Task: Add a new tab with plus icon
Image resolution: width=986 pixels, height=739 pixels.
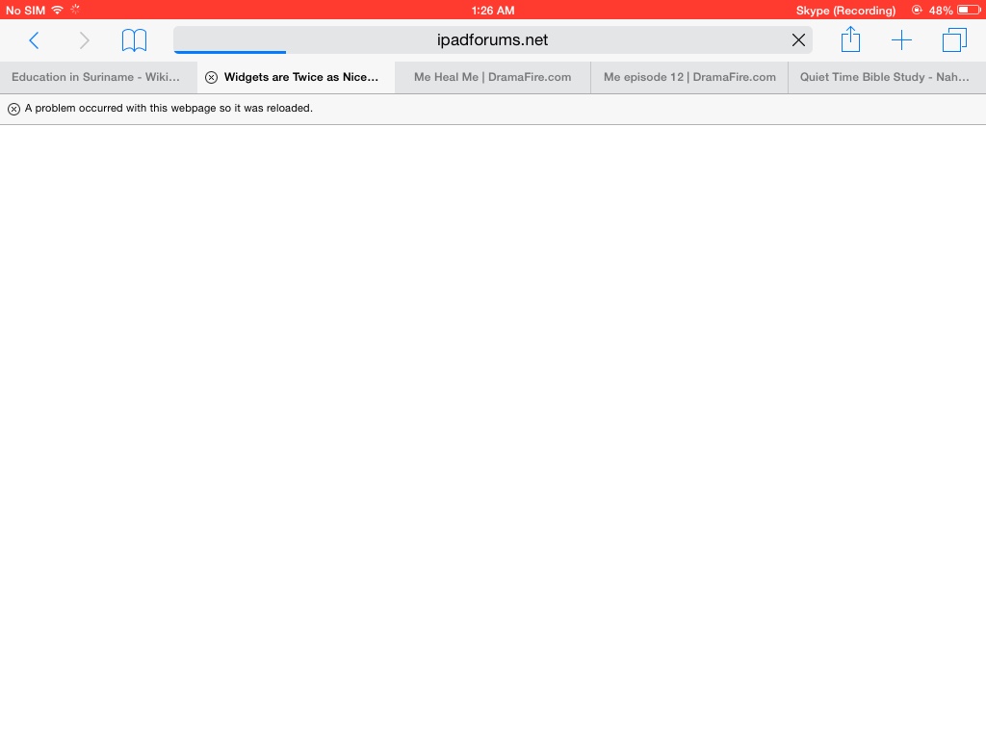Action: [901, 40]
